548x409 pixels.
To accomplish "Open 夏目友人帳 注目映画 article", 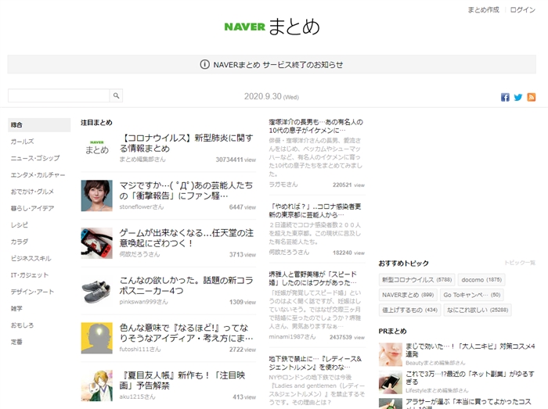I will tap(182, 380).
